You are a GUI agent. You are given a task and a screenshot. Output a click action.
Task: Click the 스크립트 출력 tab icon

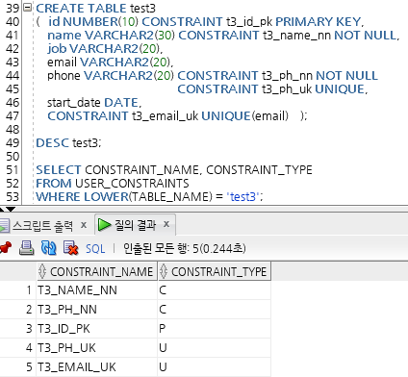coord(5,226)
